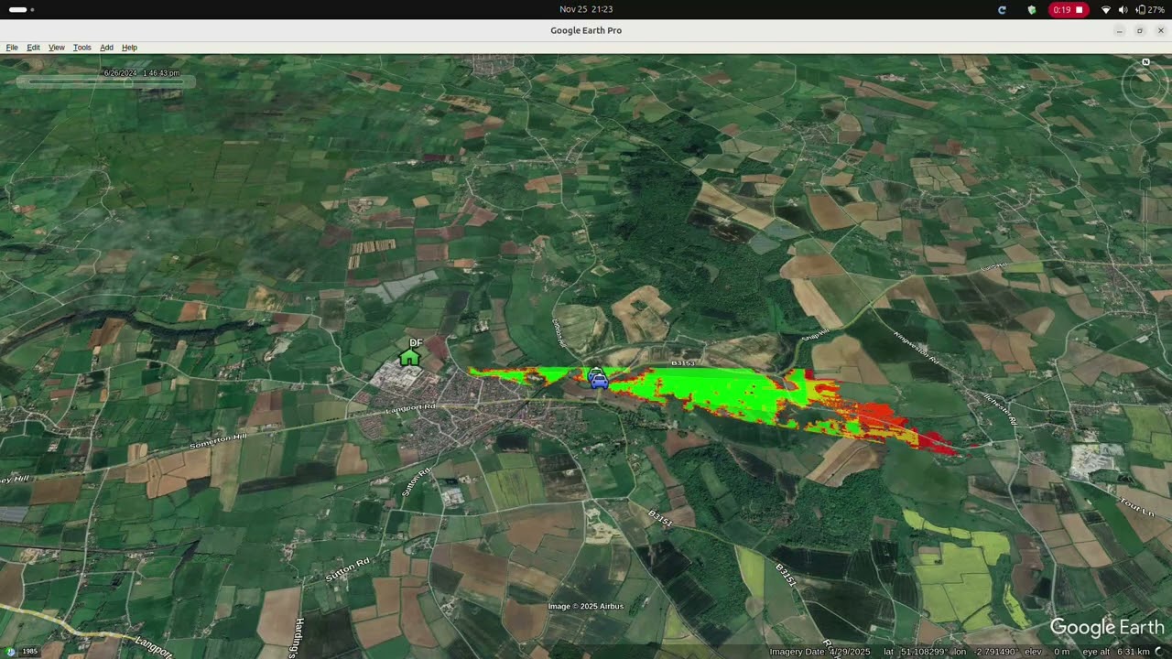The height and width of the screenshot is (659, 1172).
Task: Click the B3153 road label
Action: (x=683, y=363)
